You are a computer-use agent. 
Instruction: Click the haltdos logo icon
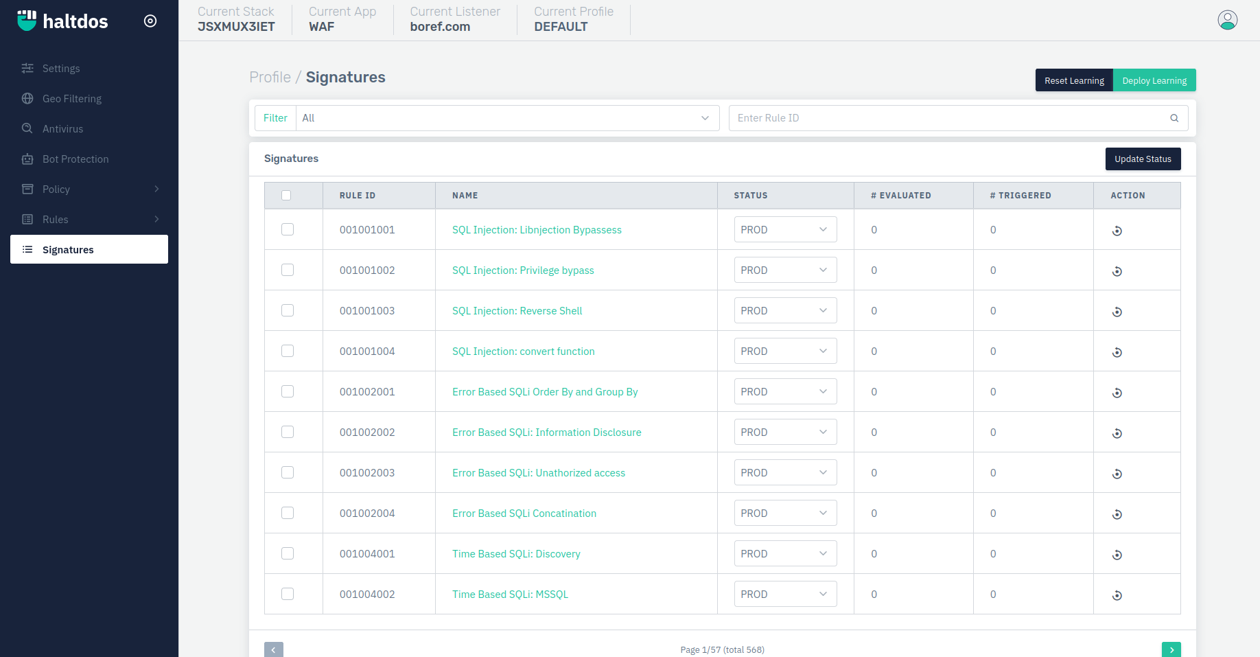pyautogui.click(x=27, y=21)
